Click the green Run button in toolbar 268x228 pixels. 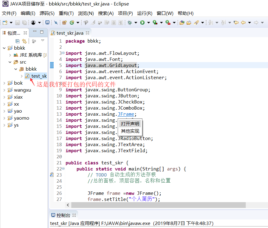[142, 23]
